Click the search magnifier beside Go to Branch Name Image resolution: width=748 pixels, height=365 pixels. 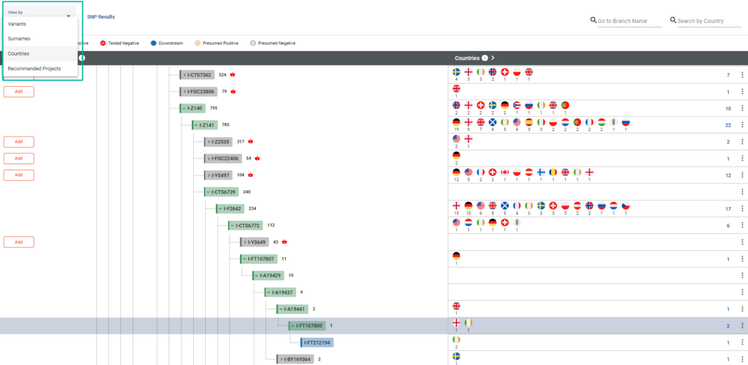point(593,20)
